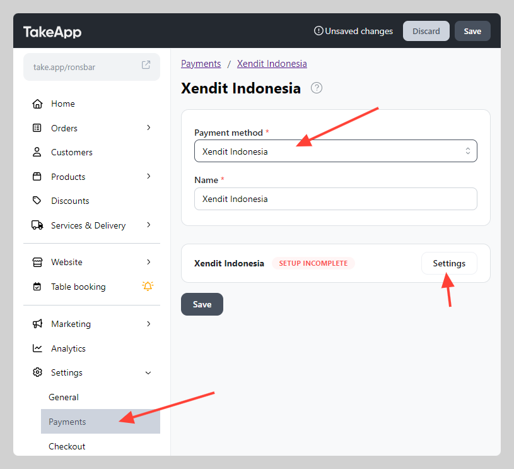Click the Name input field
514x469 pixels.
[336, 199]
